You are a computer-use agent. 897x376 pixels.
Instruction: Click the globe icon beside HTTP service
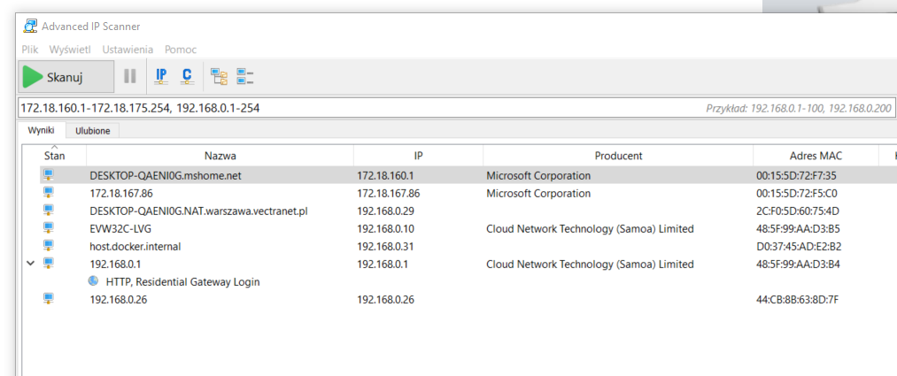coord(93,281)
